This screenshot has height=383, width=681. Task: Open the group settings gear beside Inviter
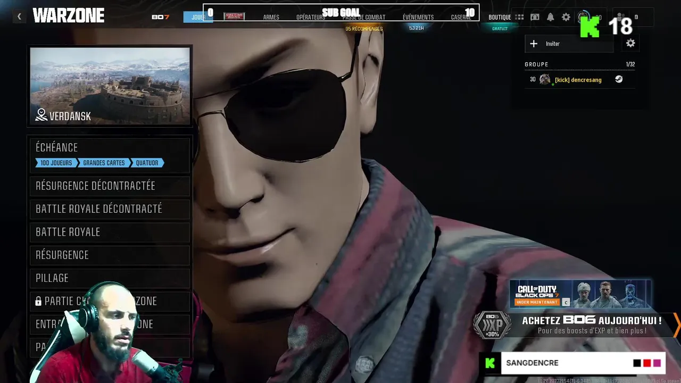(630, 44)
